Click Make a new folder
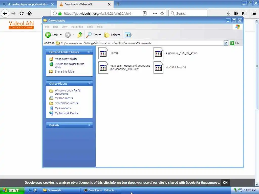 point(66,59)
